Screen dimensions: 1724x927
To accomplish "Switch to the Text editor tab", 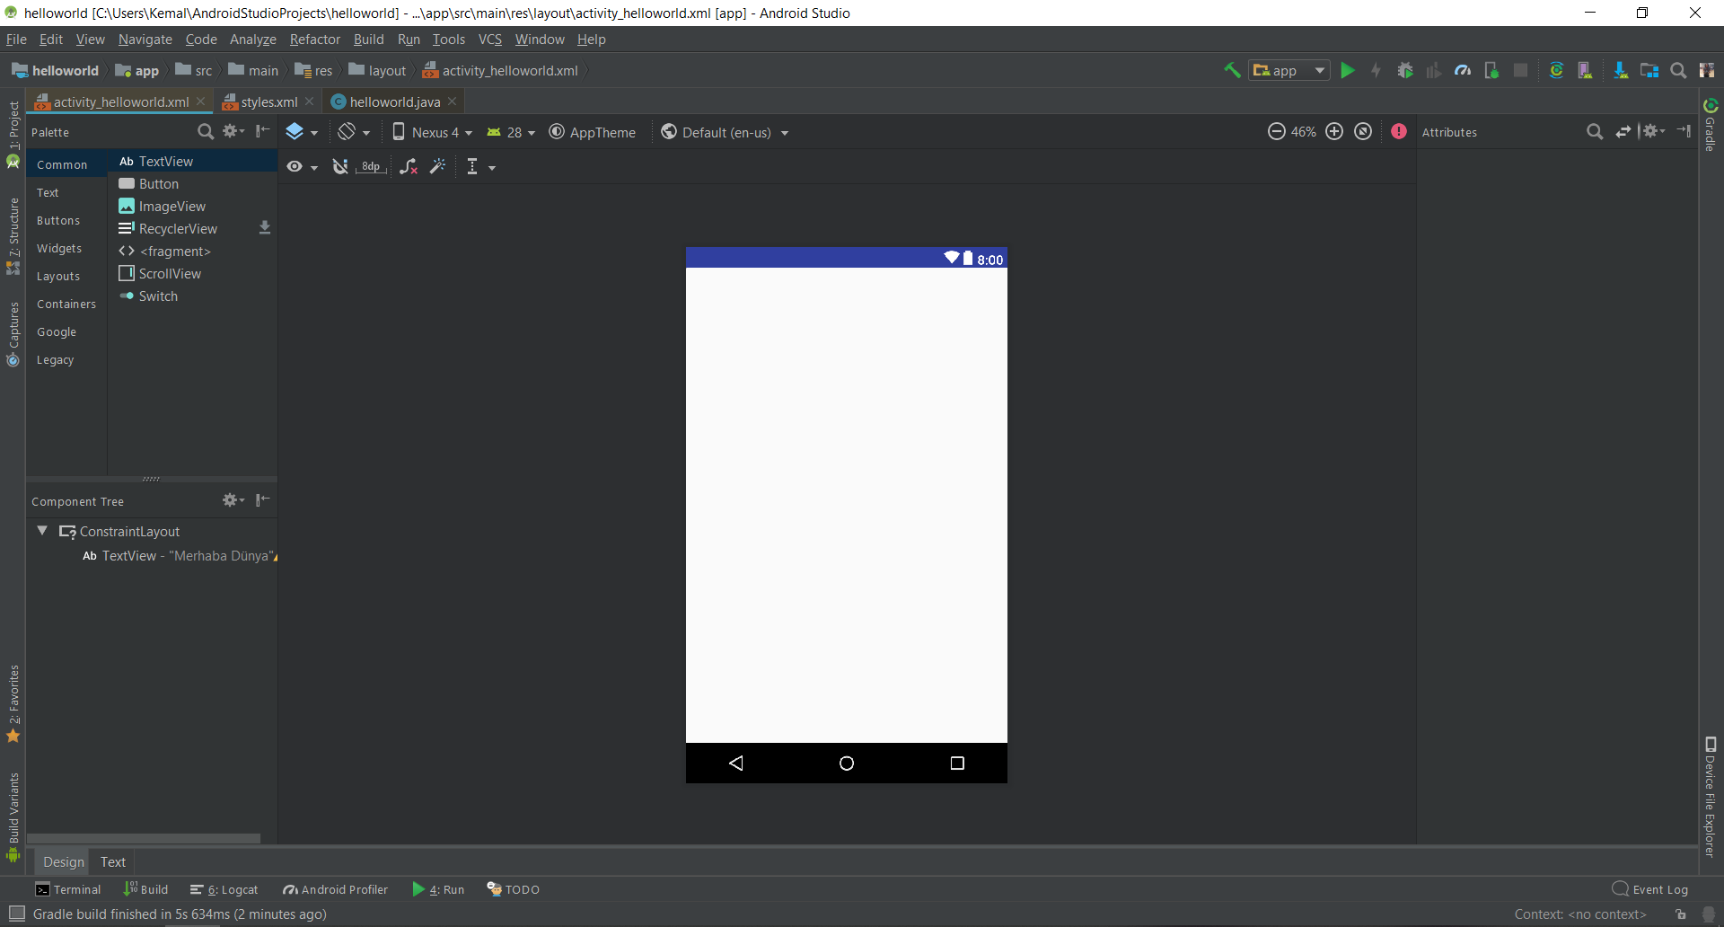I will [x=113, y=861].
